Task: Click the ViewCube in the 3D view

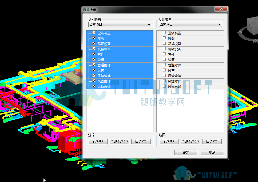Action: pyautogui.click(x=252, y=26)
